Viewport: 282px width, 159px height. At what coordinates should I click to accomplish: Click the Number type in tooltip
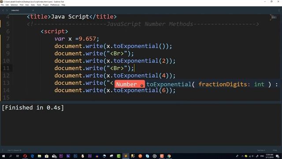126,84
